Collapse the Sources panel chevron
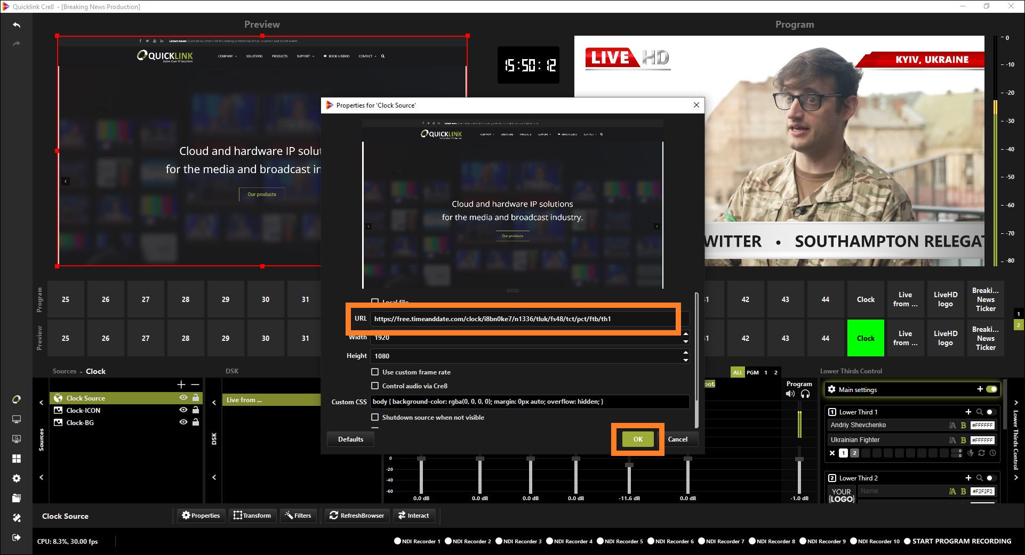The image size is (1025, 555). (x=42, y=403)
